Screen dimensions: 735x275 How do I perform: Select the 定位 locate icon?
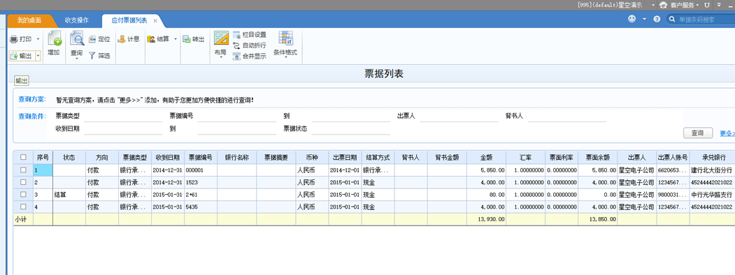pyautogui.click(x=92, y=39)
